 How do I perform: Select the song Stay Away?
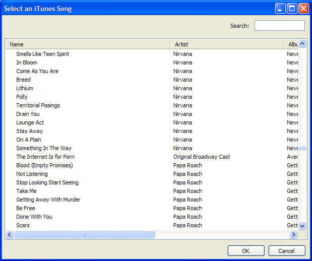click(x=29, y=131)
